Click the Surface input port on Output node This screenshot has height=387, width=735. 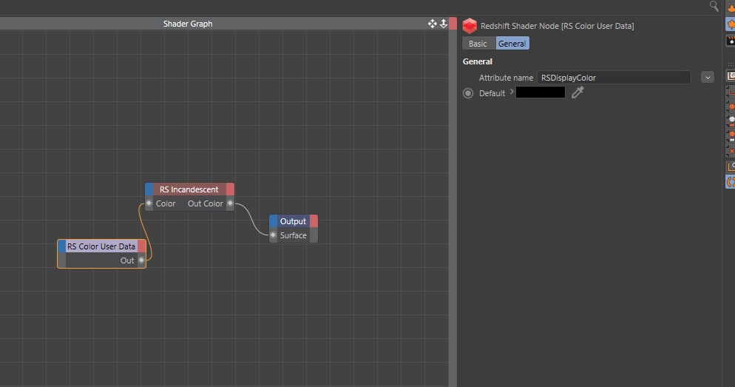click(274, 235)
